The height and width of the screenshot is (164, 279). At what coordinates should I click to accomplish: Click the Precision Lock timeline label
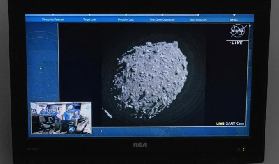126,20
